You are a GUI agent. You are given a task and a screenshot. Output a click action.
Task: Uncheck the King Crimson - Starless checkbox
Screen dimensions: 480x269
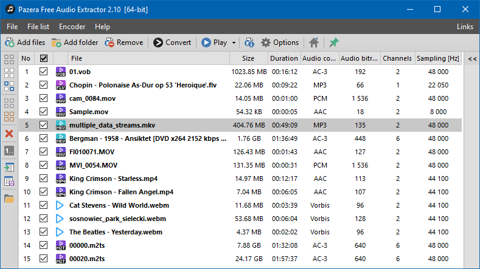point(43,179)
